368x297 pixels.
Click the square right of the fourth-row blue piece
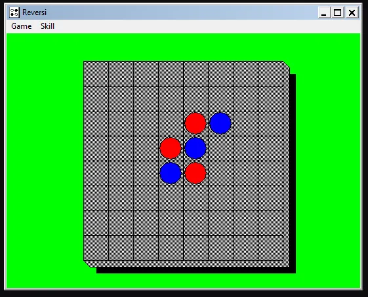click(x=220, y=148)
